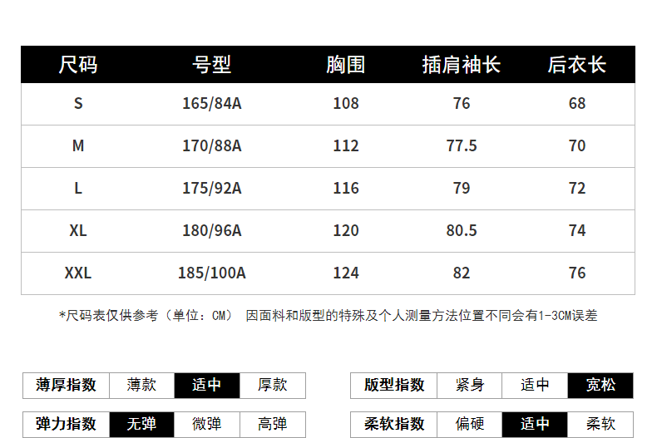Select 偏硬 softness option

point(470,424)
